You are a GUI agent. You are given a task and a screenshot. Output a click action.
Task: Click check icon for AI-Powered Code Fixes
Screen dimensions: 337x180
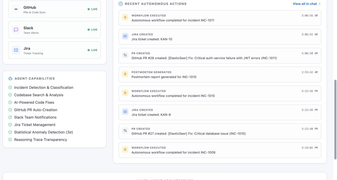[10, 102]
